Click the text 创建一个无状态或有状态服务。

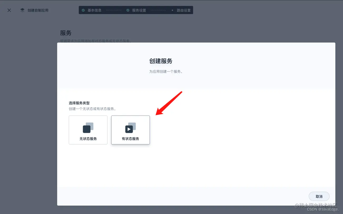(92, 109)
